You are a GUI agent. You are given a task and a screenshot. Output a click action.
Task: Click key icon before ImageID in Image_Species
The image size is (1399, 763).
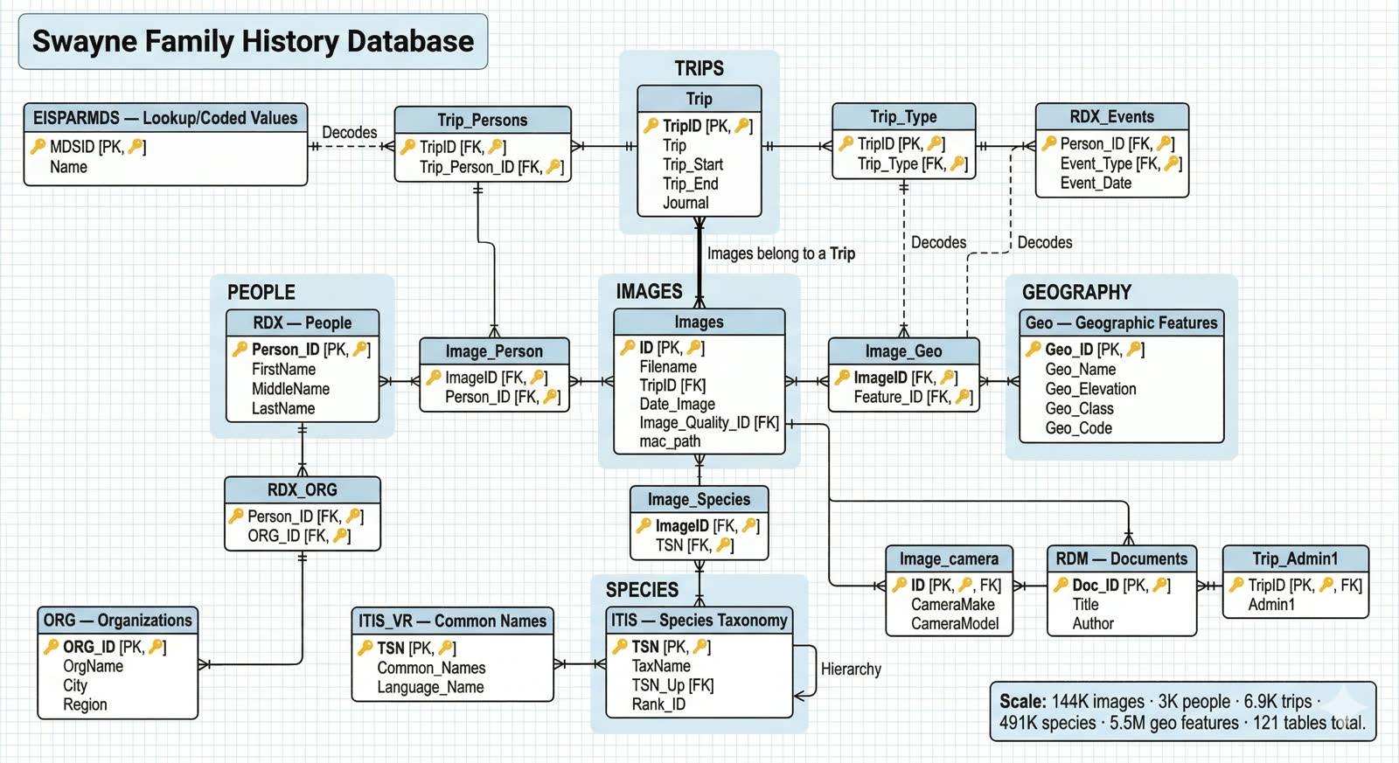[x=644, y=525]
